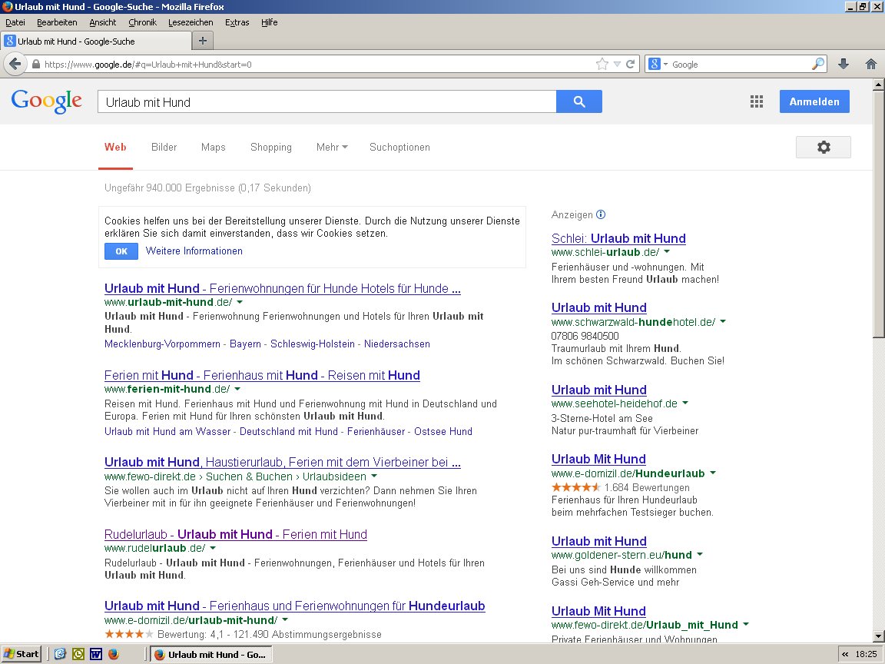Open the Weitere Informationen link

tap(194, 251)
